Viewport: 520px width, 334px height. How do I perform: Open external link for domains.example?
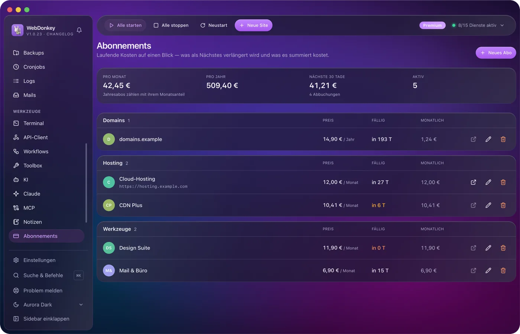tap(474, 139)
